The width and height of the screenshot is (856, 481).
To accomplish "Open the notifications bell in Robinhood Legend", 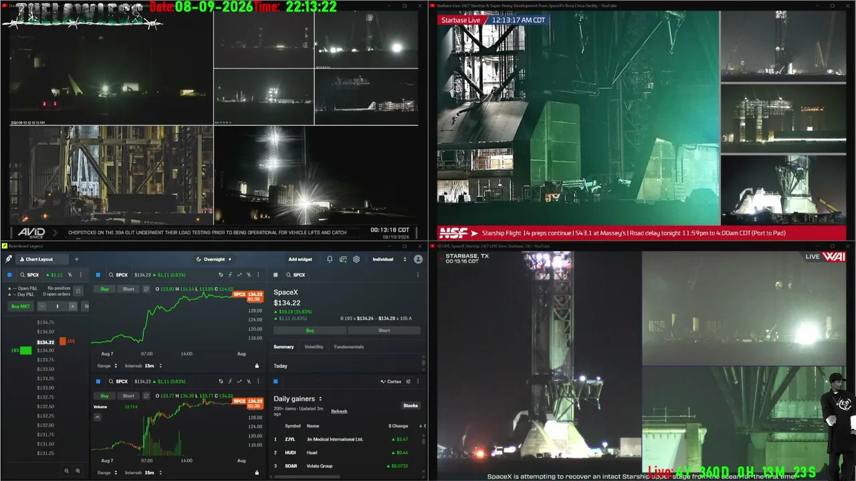I will (x=330, y=259).
